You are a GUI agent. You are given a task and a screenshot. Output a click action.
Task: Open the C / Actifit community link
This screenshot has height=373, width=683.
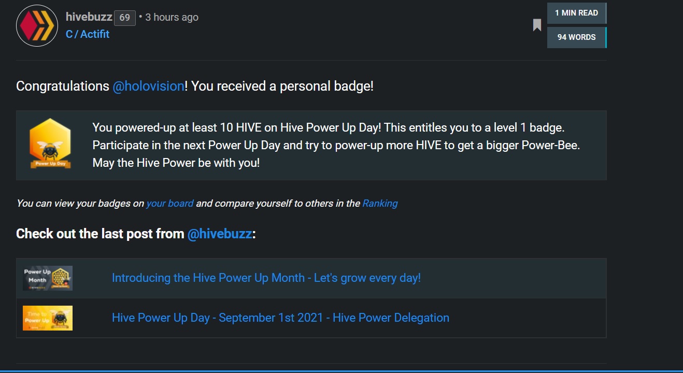click(x=88, y=34)
